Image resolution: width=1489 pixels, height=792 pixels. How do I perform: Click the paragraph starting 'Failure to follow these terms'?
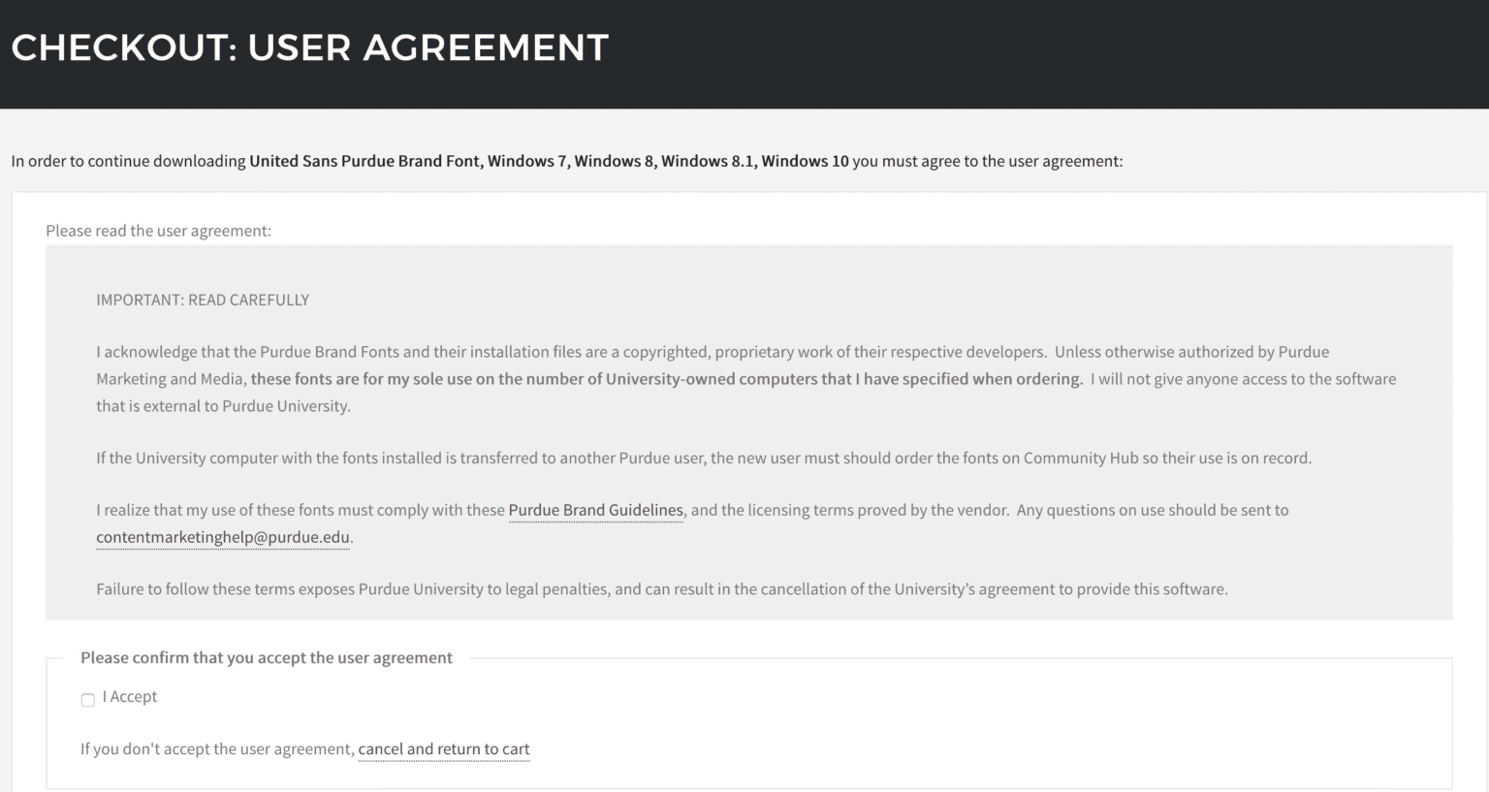coord(661,589)
